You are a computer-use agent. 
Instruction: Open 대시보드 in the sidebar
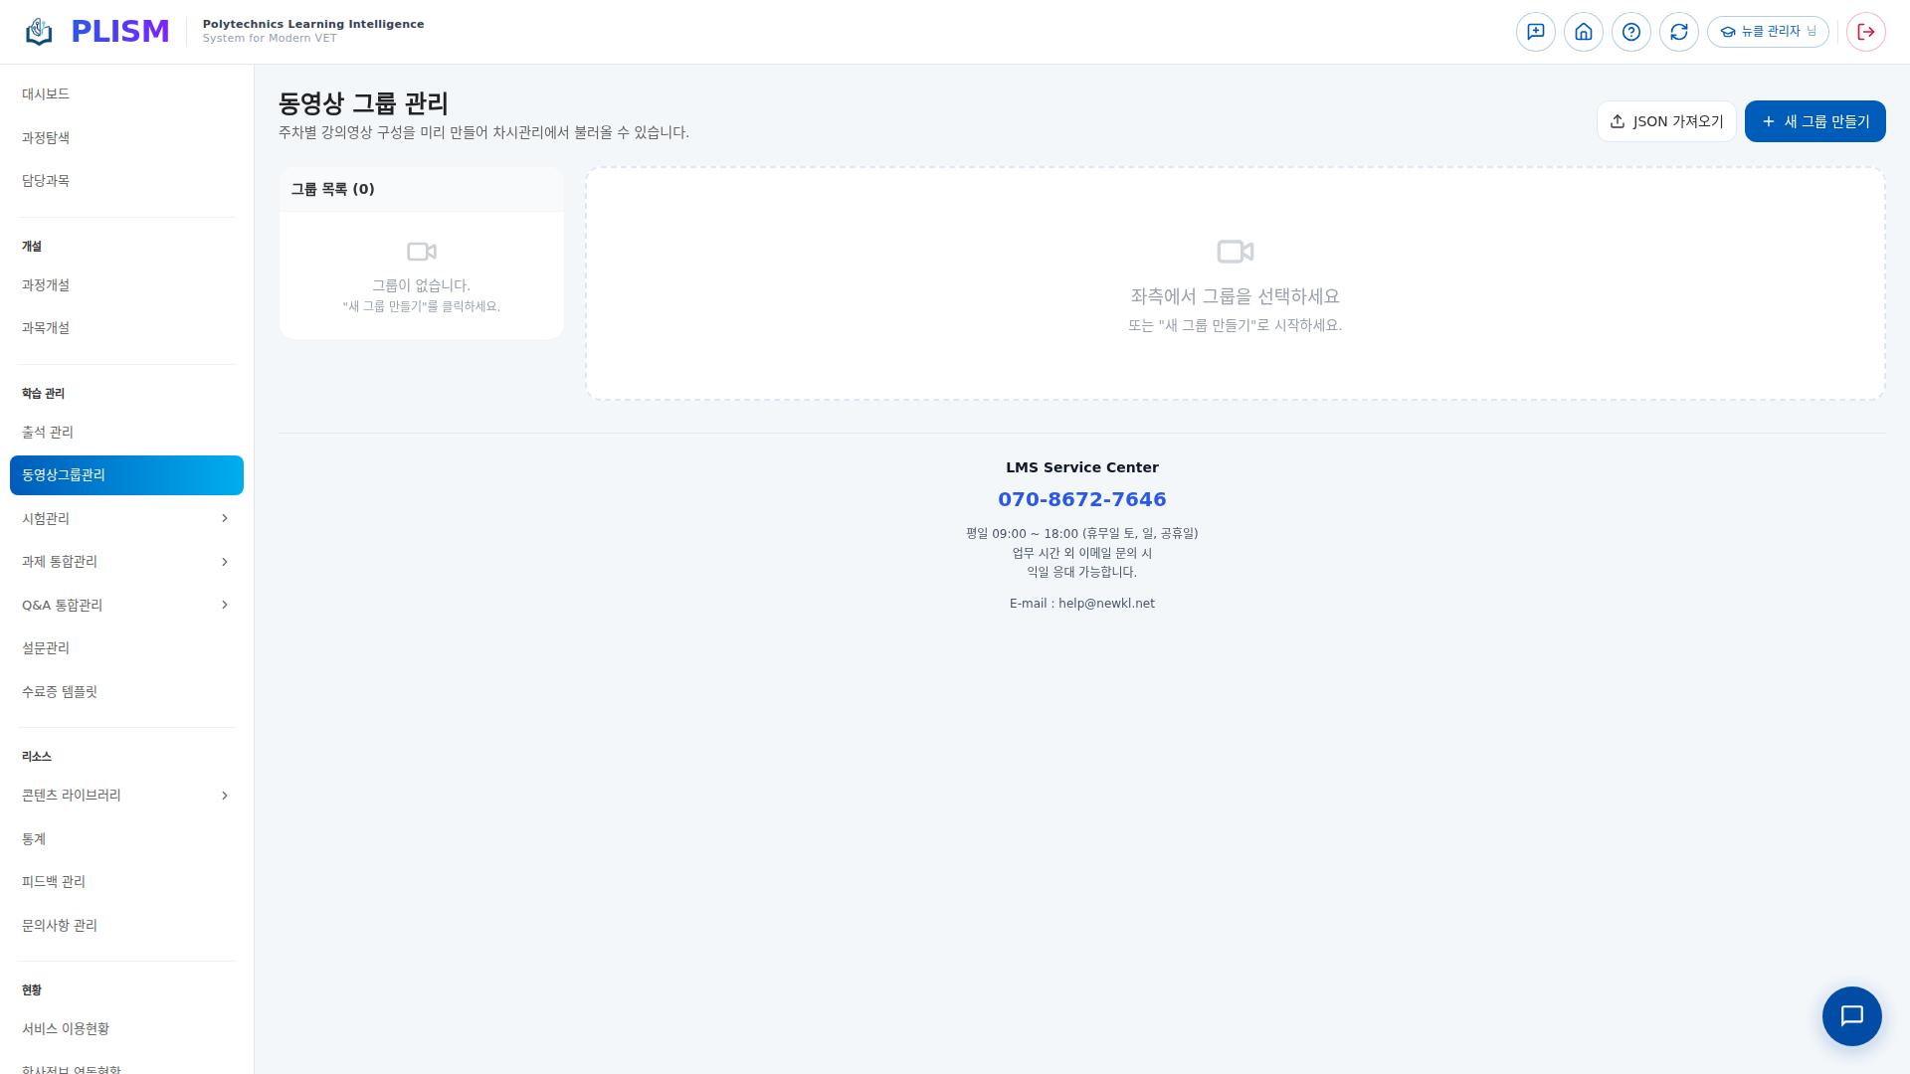[46, 93]
